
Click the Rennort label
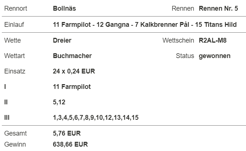click(x=16, y=8)
